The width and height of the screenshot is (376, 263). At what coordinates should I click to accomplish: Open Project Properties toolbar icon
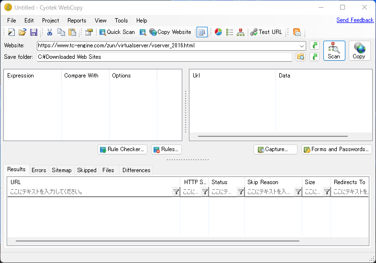pos(88,32)
